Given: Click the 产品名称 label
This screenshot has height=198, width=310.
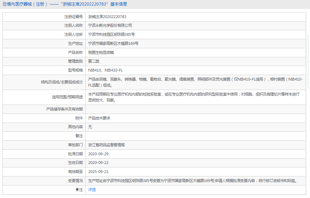Looking at the screenshot, I should coord(75,52).
